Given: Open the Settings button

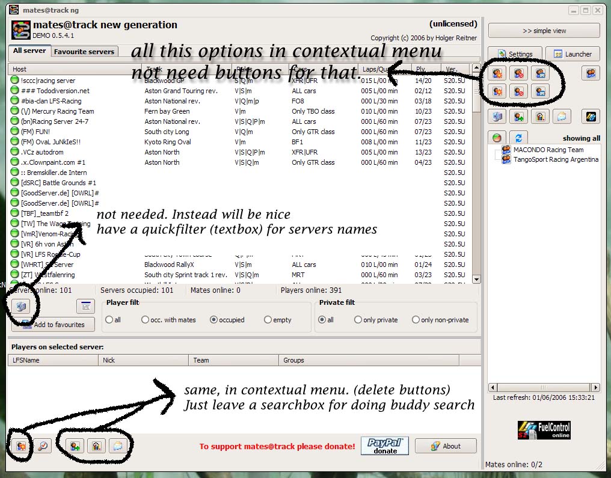Looking at the screenshot, I should [515, 54].
